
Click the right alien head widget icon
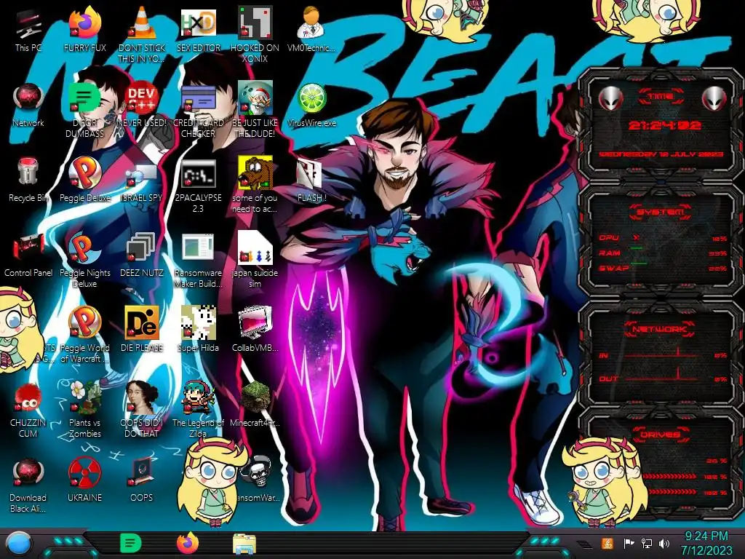714,99
